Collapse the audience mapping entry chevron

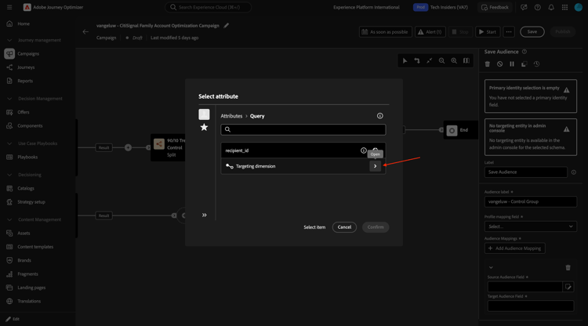pos(491,267)
